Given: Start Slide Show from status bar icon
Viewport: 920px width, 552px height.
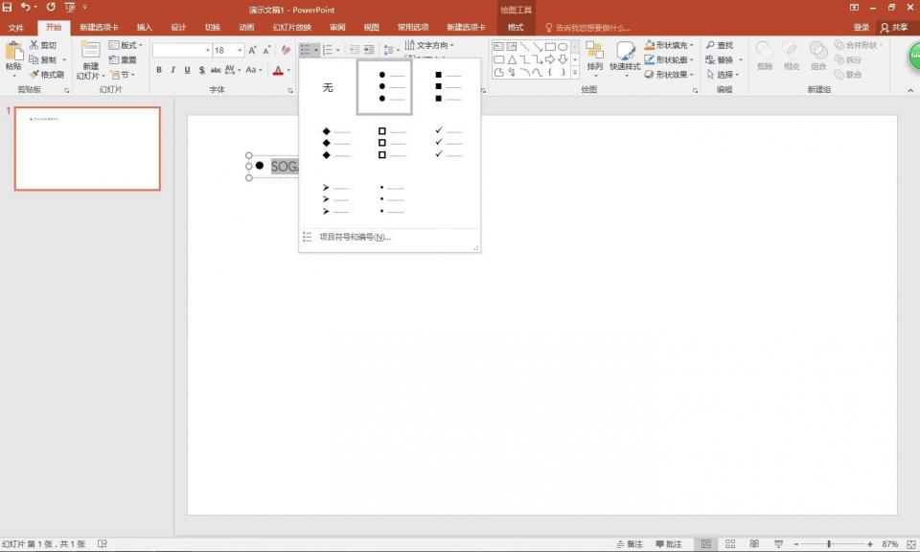Looking at the screenshot, I should coord(777,544).
